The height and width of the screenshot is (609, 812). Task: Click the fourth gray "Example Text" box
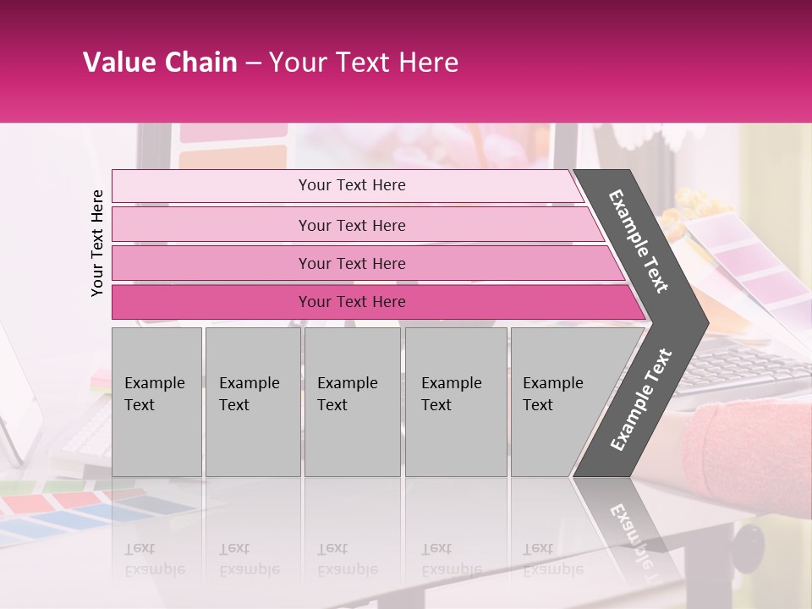pyautogui.click(x=455, y=402)
